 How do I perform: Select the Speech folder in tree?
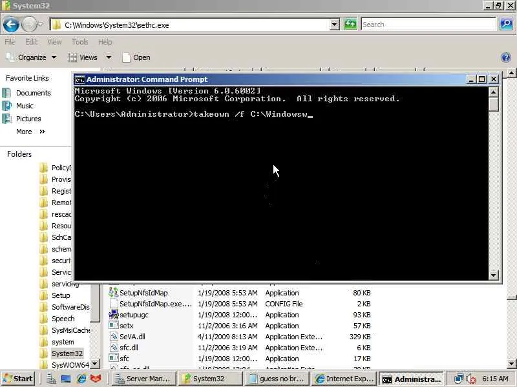click(63, 319)
